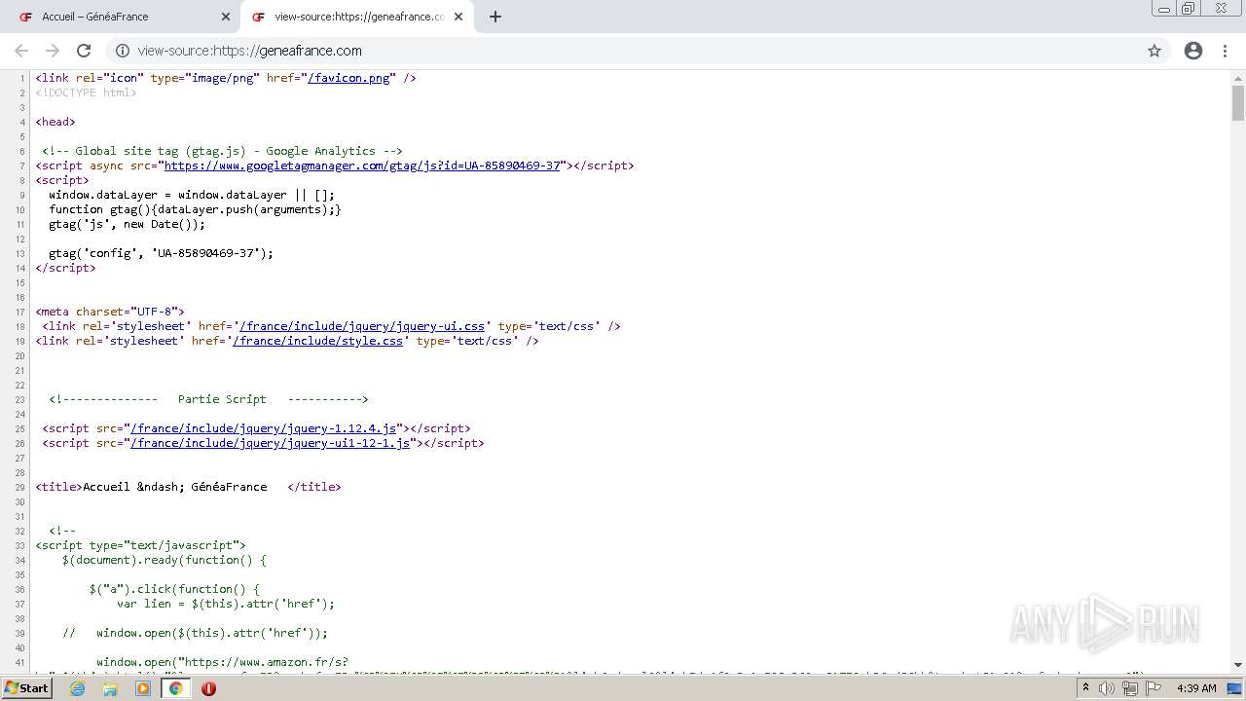Bookmark this page with the star icon
This screenshot has height=701, width=1246.
1154,51
